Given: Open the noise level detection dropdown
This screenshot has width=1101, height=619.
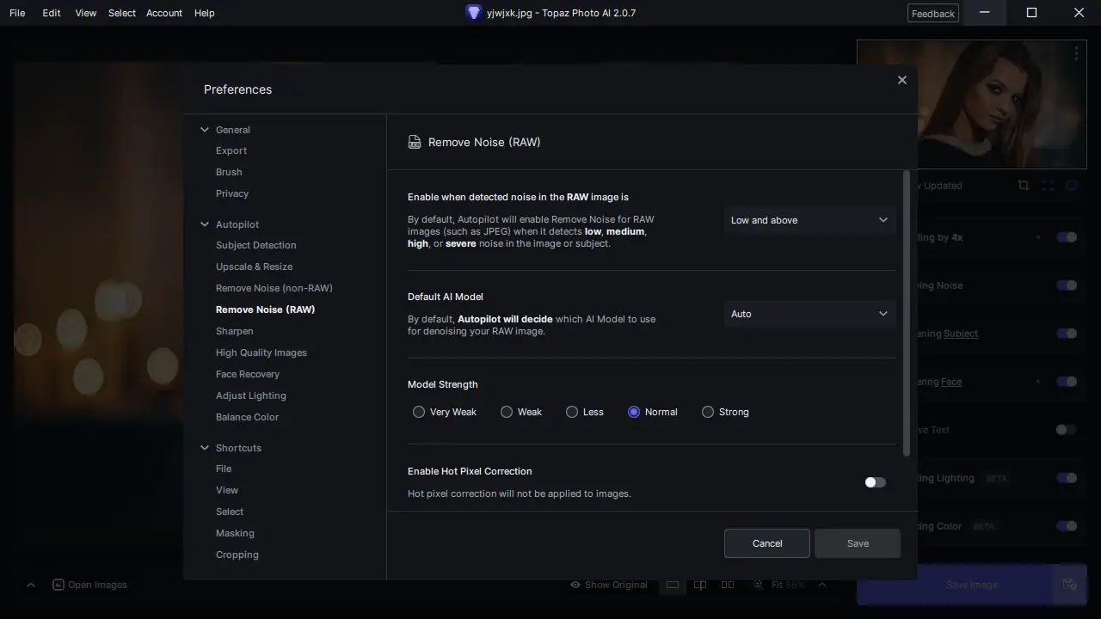Looking at the screenshot, I should coord(809,220).
